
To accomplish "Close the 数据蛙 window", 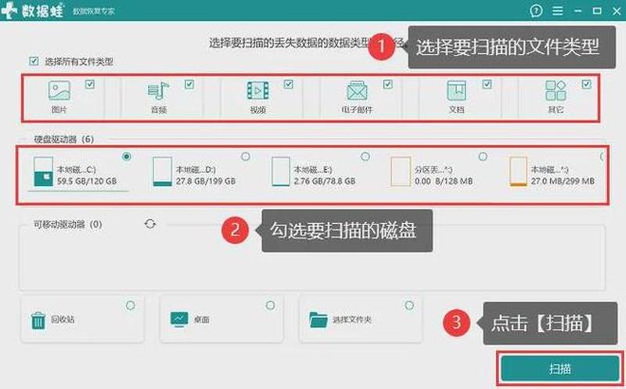I will (617, 11).
